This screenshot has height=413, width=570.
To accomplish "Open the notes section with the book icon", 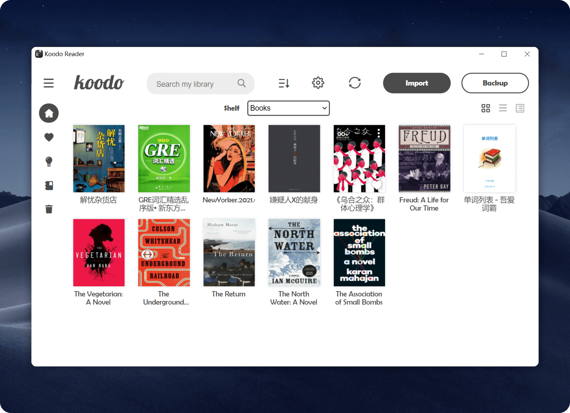I will tap(49, 185).
